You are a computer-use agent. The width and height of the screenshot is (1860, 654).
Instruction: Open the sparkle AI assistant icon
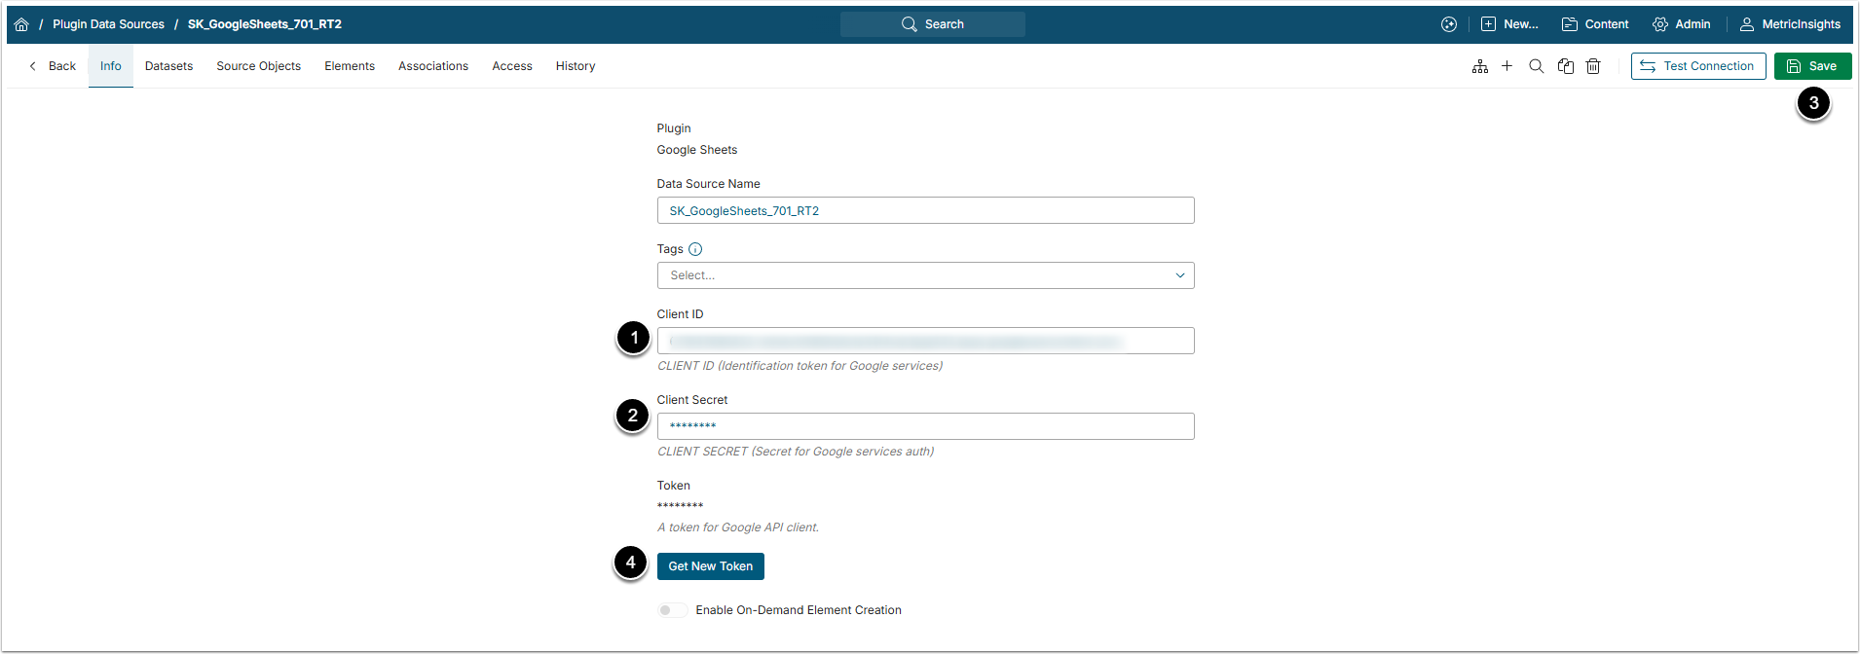click(1449, 24)
